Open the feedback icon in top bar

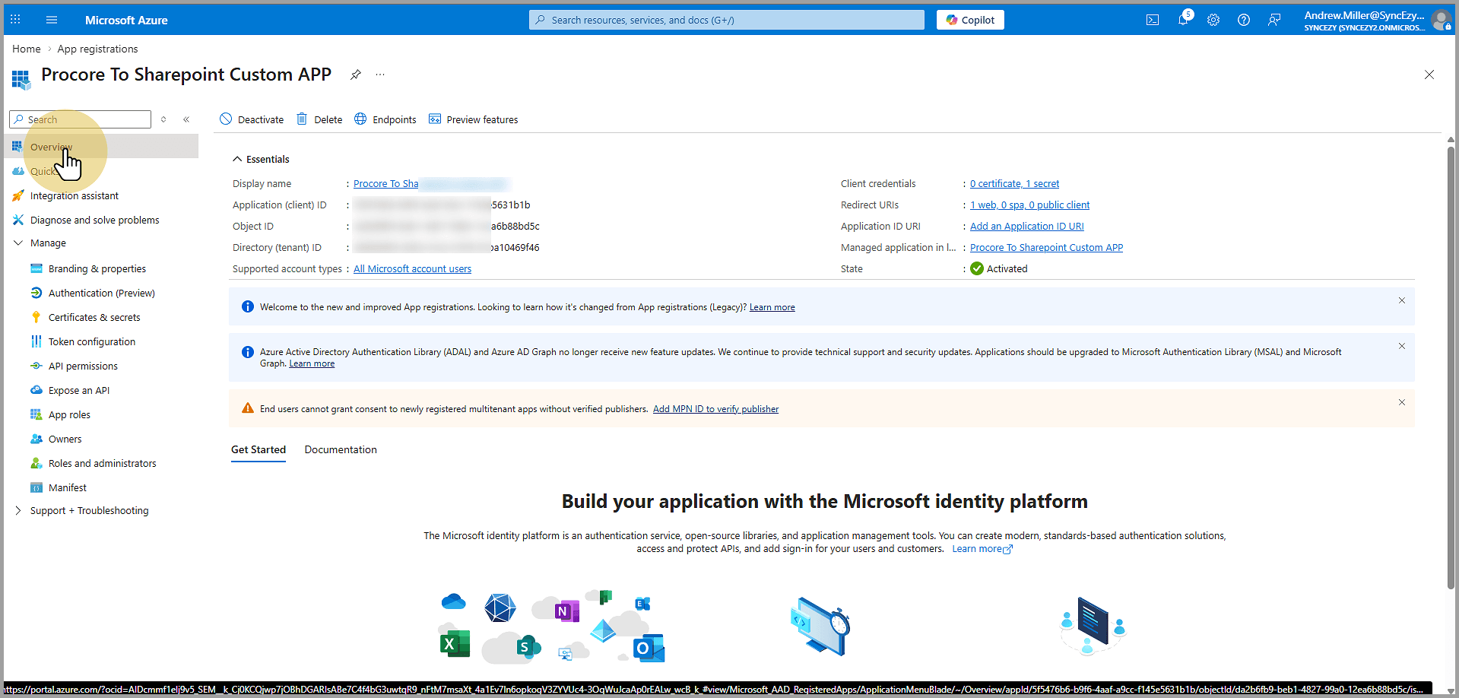pos(1274,20)
